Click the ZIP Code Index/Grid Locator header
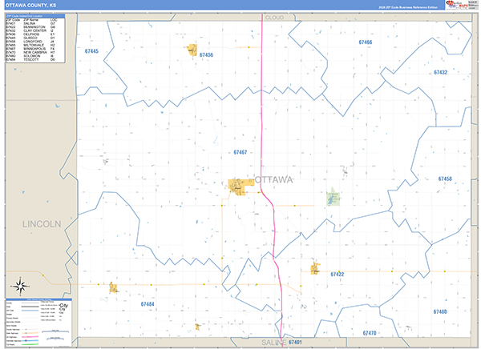The image size is (481, 349). tap(35, 16)
